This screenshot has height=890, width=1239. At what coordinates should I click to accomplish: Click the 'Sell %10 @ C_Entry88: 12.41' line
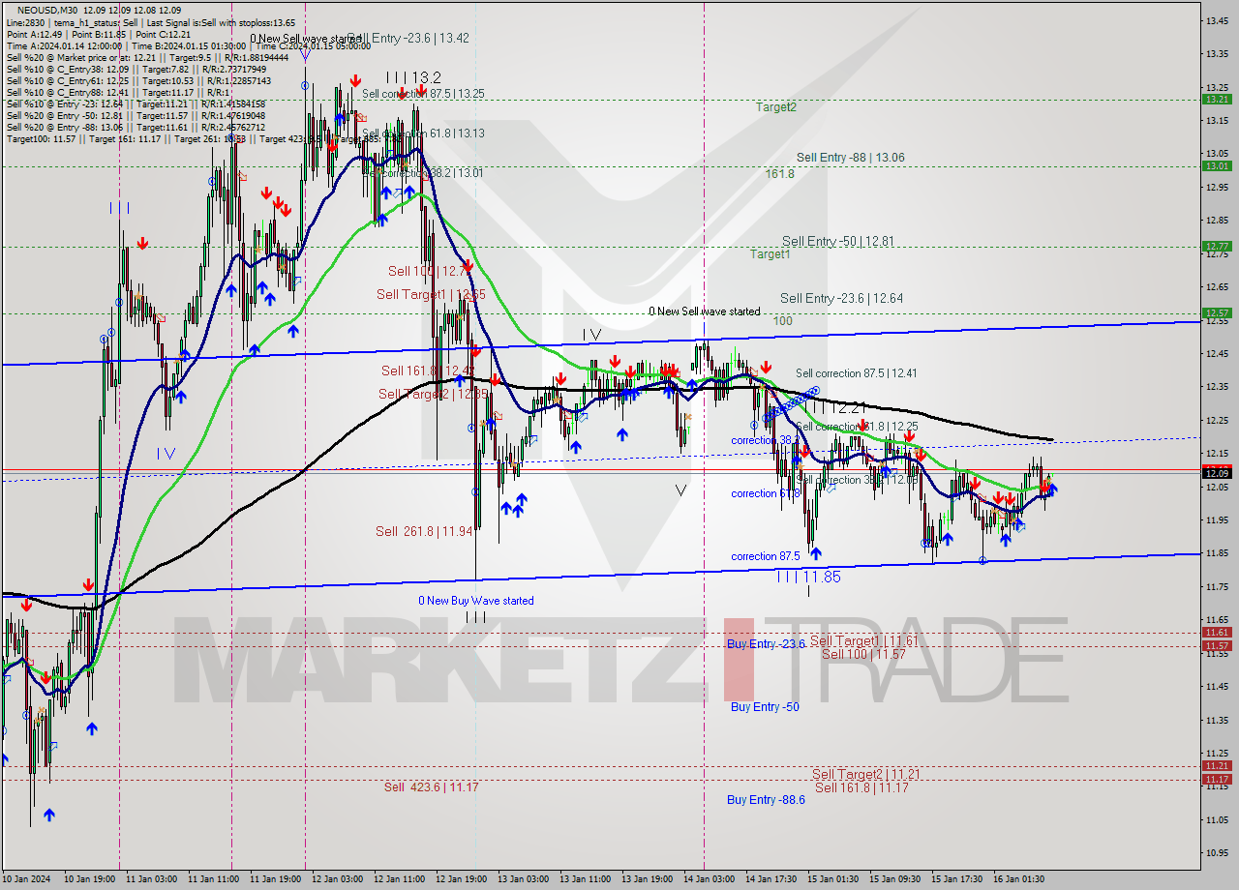tap(120, 92)
